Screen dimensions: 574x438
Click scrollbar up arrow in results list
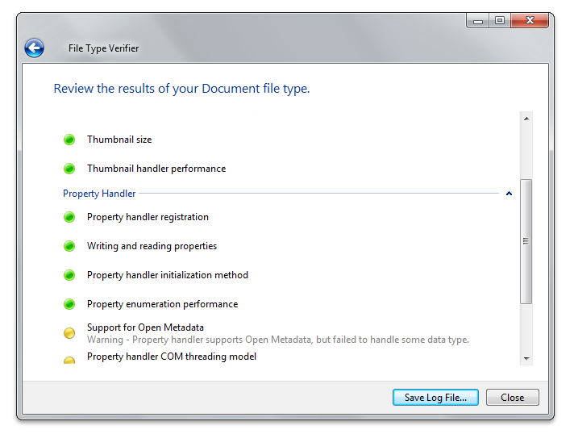(x=526, y=119)
